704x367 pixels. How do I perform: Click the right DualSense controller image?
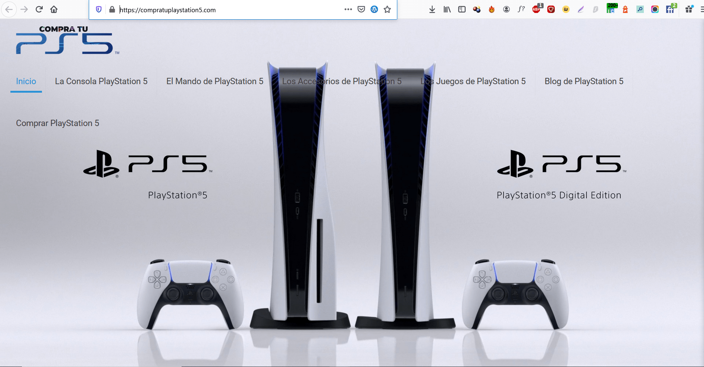point(515,294)
